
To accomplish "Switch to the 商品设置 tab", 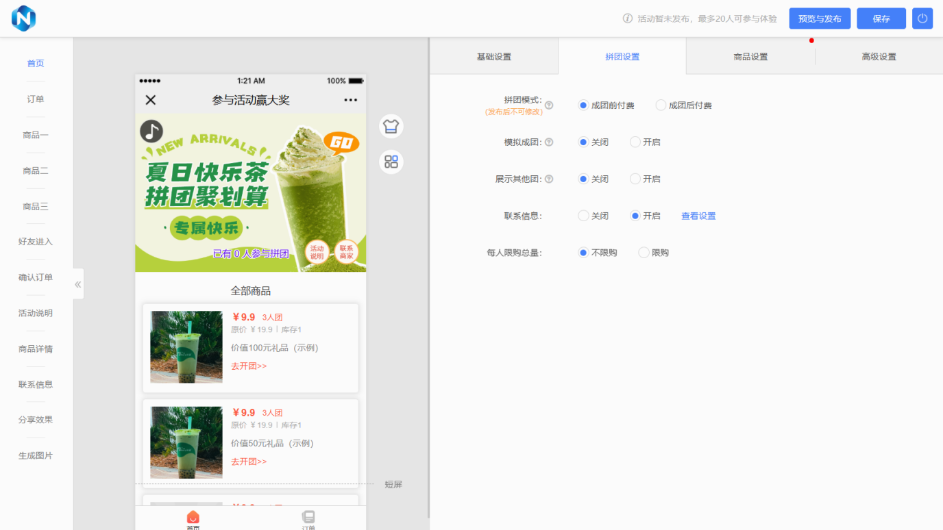I will point(750,57).
